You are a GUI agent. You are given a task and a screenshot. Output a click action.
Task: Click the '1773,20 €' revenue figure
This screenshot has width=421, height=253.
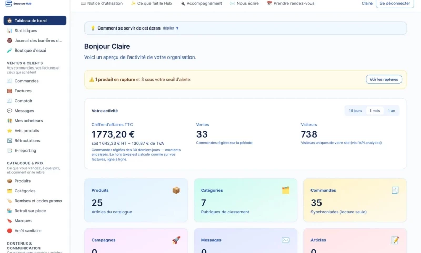113,134
